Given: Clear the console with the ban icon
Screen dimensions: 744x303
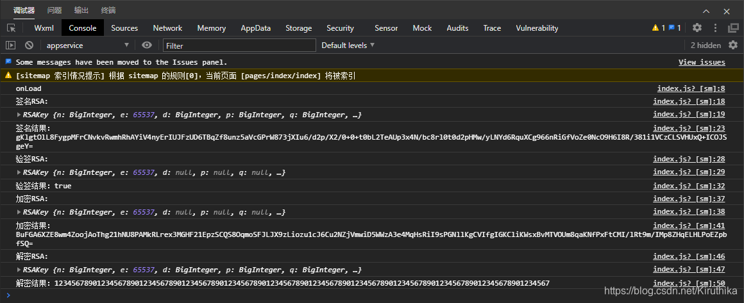Looking at the screenshot, I should pyautogui.click(x=29, y=45).
